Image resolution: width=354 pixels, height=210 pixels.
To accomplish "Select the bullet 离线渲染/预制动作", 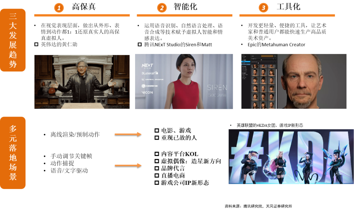I will [75, 134].
